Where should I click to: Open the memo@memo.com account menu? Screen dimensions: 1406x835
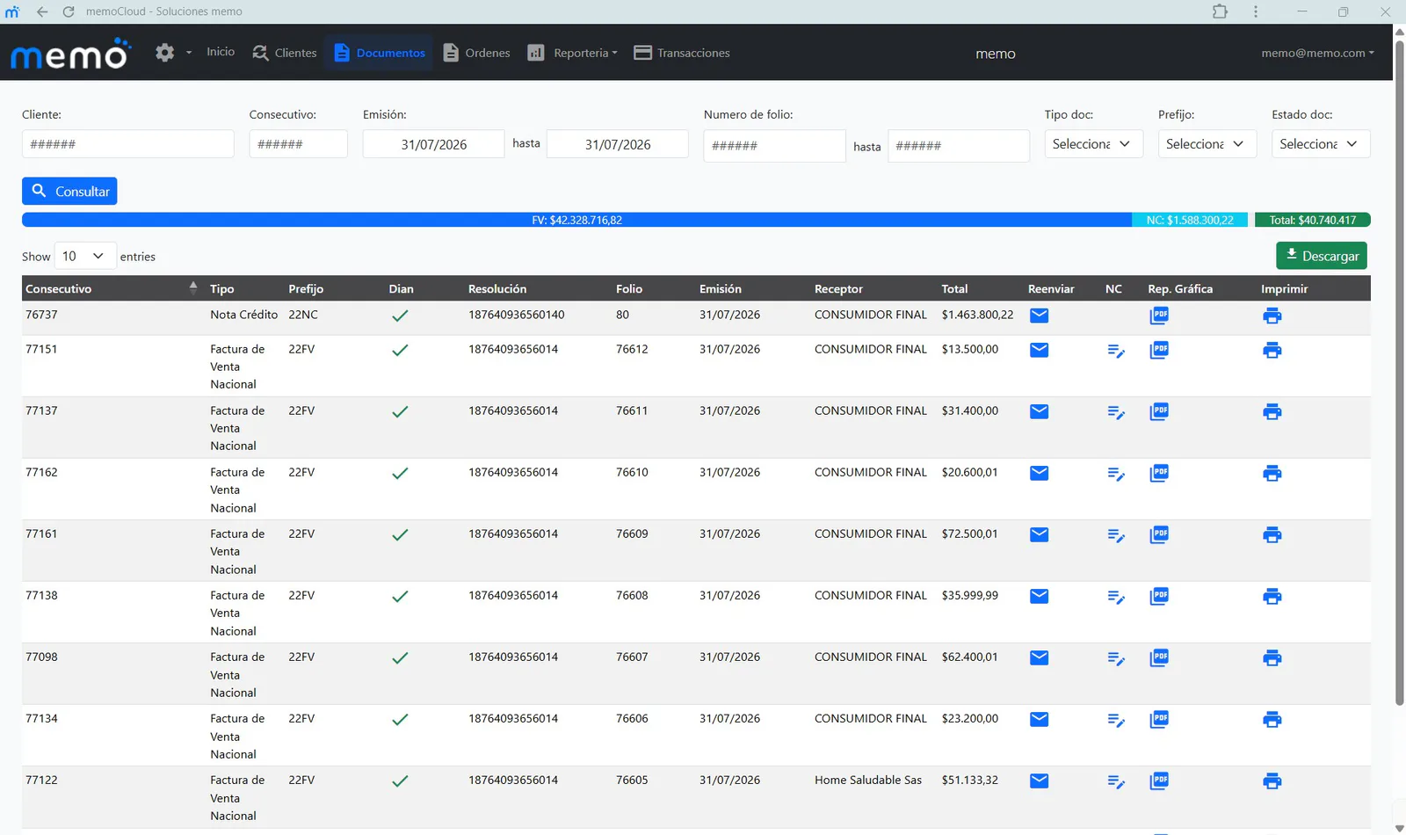(x=1317, y=53)
